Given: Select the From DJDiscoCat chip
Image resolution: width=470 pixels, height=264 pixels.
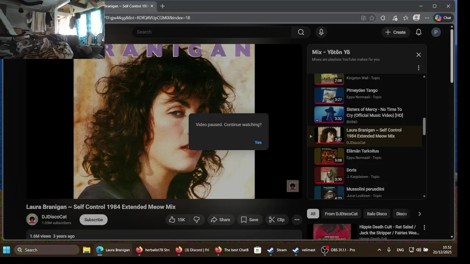Looking at the screenshot, I should [341, 214].
